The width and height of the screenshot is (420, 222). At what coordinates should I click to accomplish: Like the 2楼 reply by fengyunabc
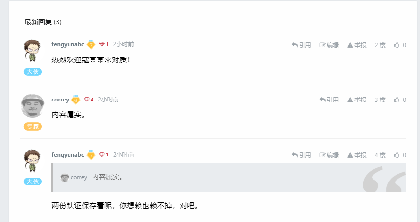coord(400,45)
